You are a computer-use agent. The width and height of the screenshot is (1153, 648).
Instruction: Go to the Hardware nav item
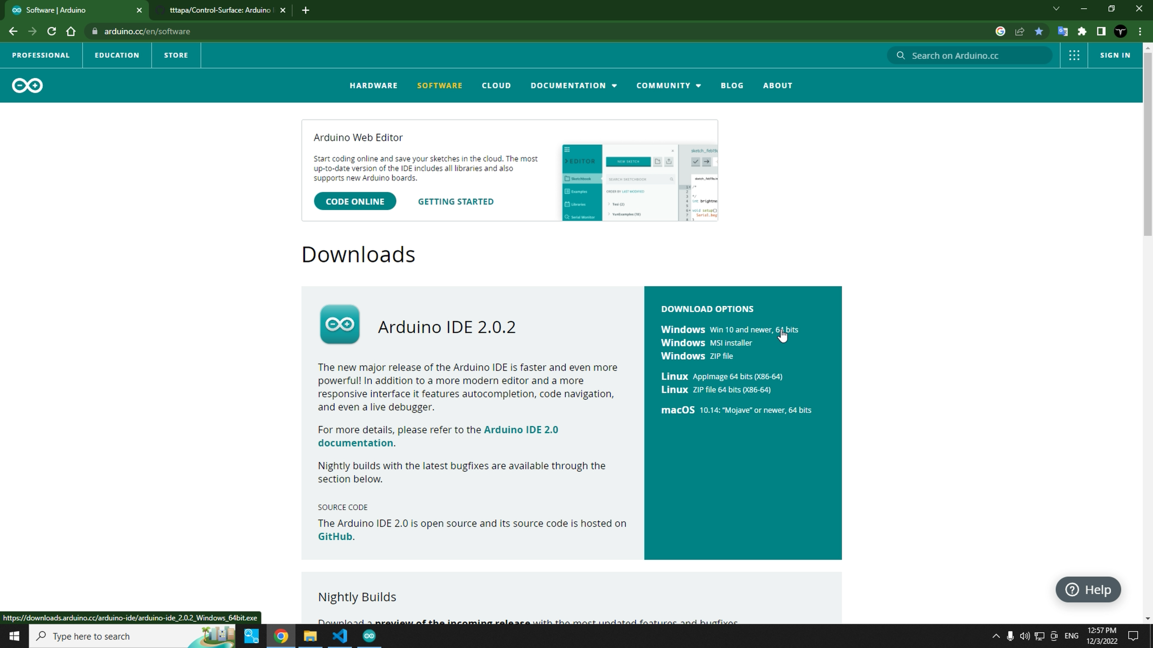[x=373, y=85]
